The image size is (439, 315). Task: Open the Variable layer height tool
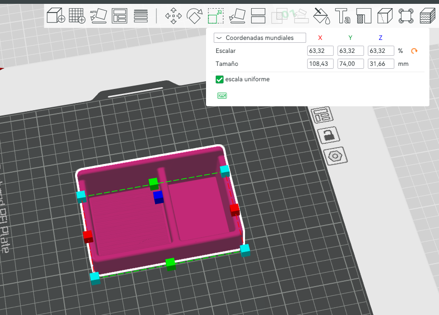(141, 16)
